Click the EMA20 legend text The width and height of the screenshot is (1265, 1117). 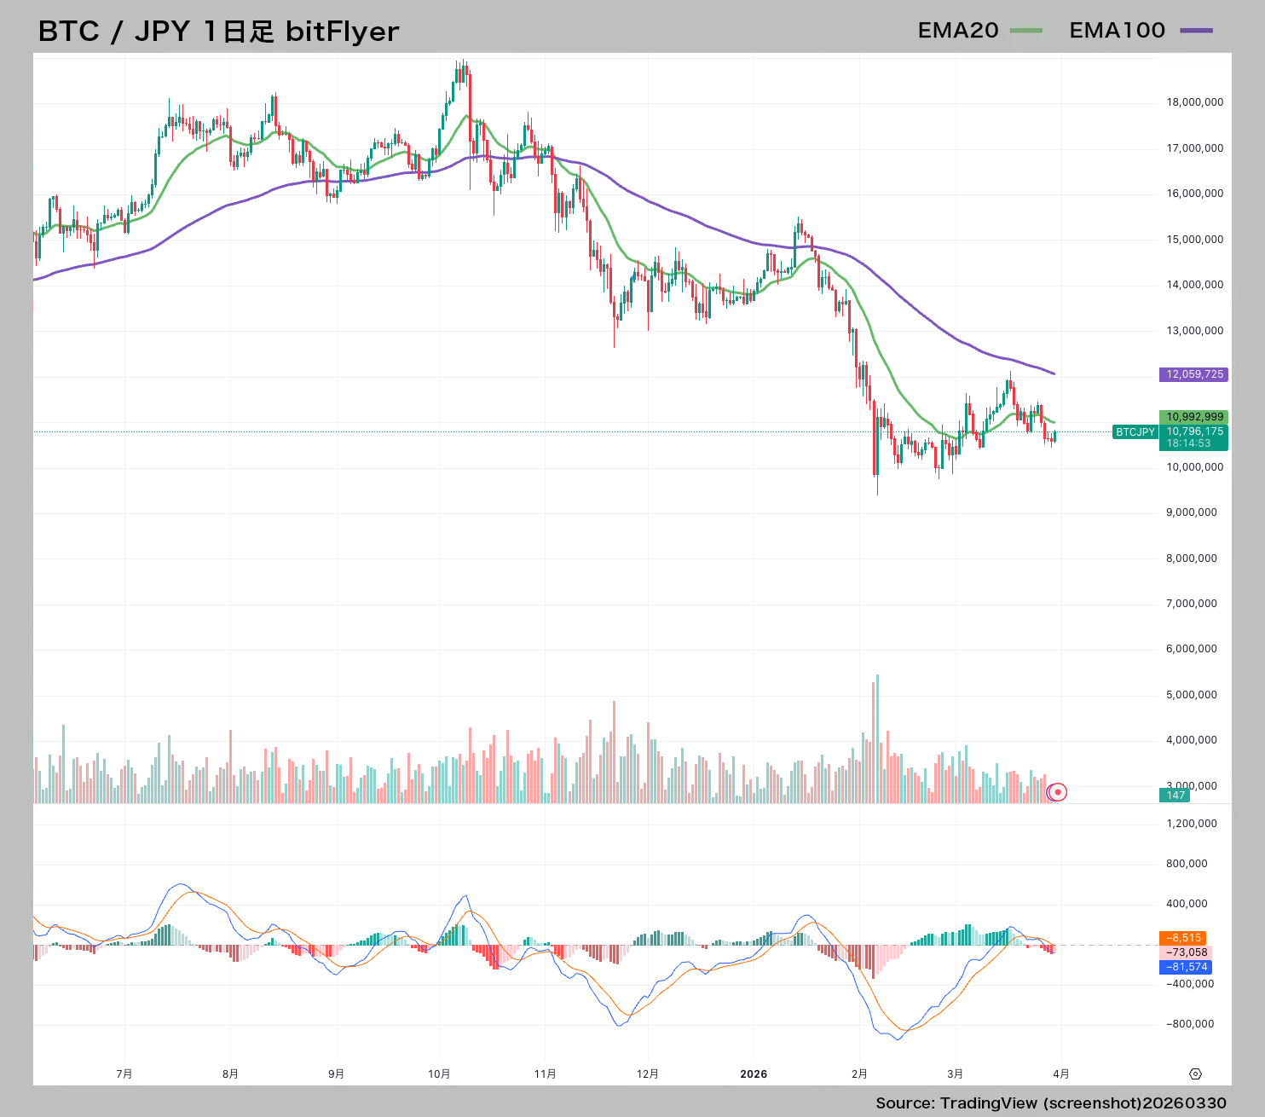click(x=958, y=31)
